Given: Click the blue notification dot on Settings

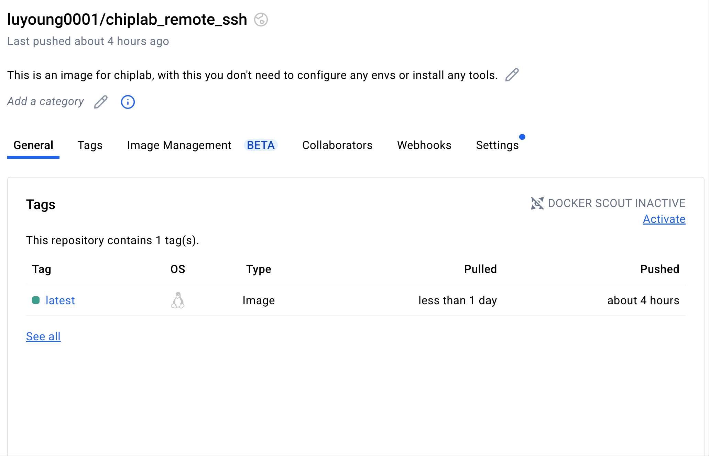Looking at the screenshot, I should tap(522, 137).
